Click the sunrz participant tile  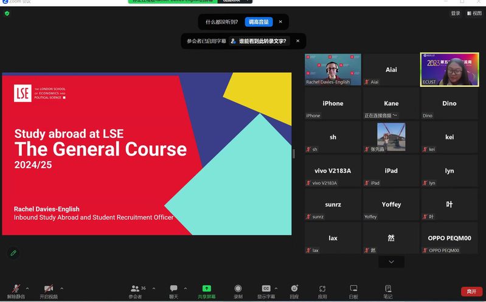pyautogui.click(x=333, y=204)
